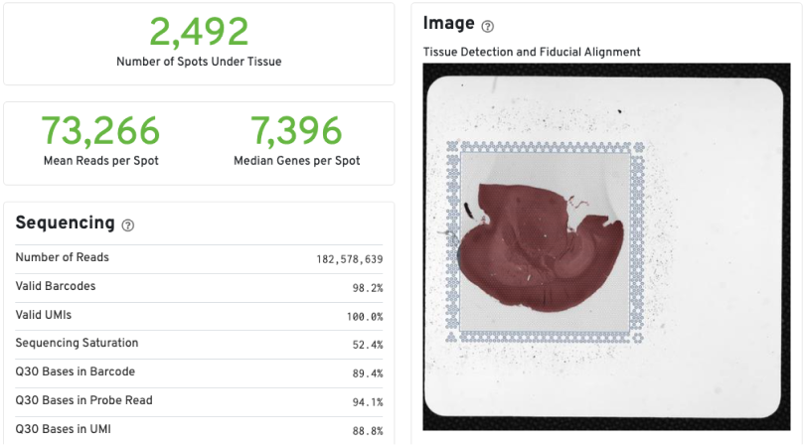Click the Mean Reads per Spot label
Viewport: 805px width, 445px height.
click(100, 160)
